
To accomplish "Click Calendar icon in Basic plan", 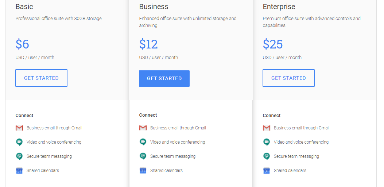I will point(19,171).
